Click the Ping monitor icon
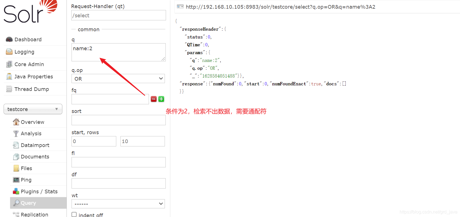460x217 pixels. [16, 180]
